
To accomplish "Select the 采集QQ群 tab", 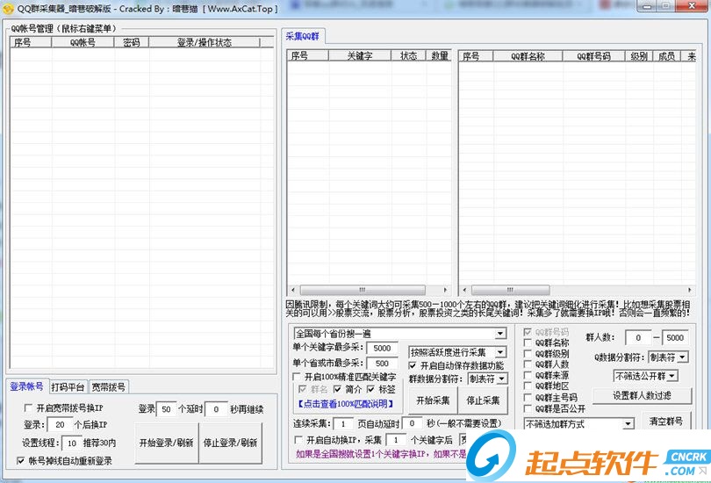I will (303, 36).
